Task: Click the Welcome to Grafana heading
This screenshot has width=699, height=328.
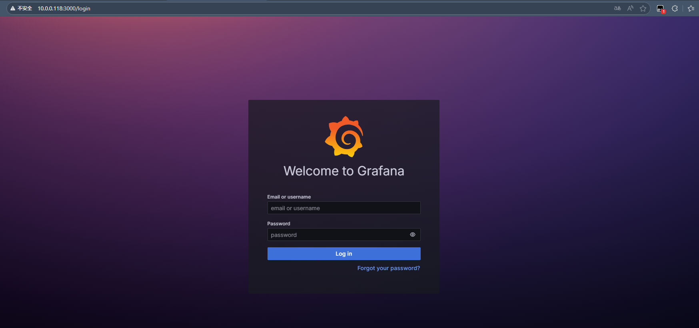Action: point(344,171)
